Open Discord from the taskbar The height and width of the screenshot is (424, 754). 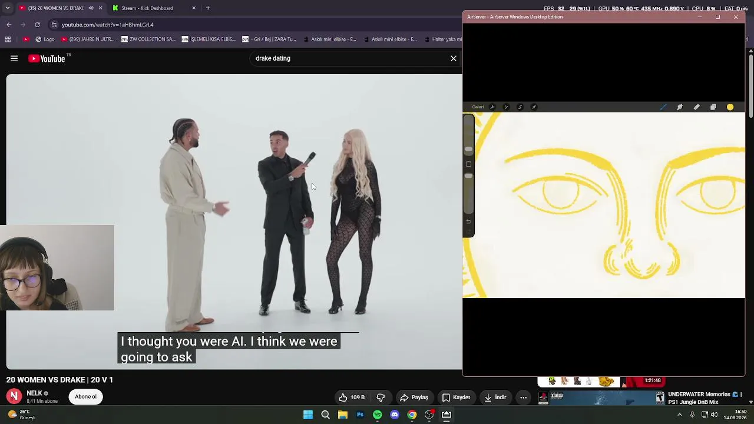[395, 415]
